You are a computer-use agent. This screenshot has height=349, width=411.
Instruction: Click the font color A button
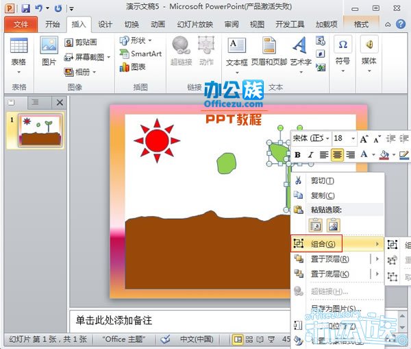[x=364, y=154]
